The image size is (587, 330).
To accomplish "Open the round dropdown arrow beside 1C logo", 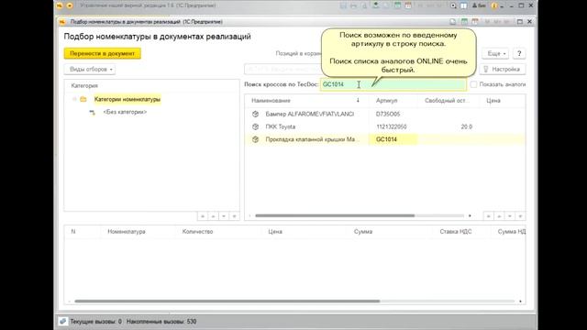I will click(x=70, y=5).
